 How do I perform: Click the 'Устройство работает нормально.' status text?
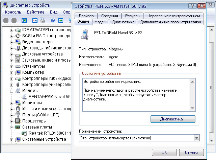[x=112, y=82]
